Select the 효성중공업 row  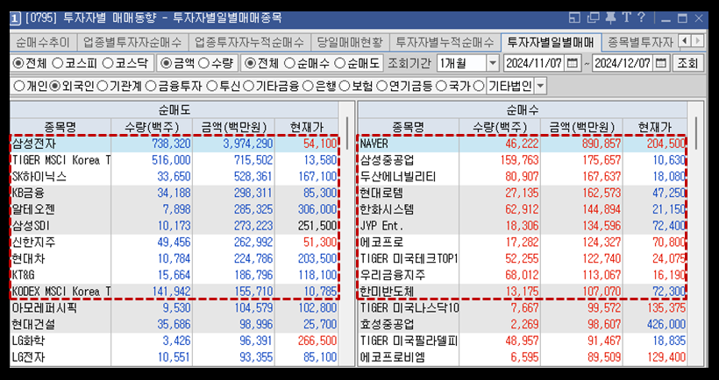click(523, 325)
